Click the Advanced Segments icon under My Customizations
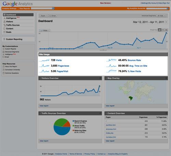 (3, 52)
